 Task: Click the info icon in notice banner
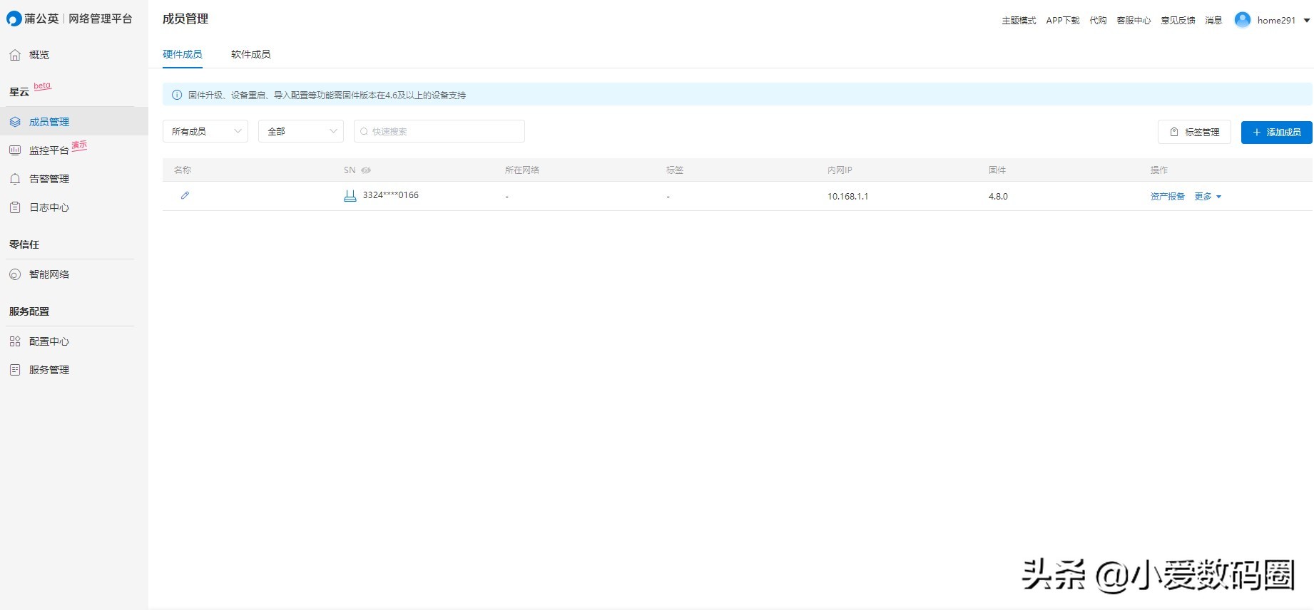(x=177, y=95)
